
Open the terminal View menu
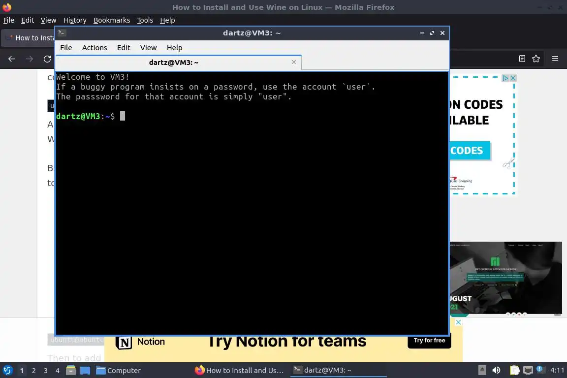148,48
